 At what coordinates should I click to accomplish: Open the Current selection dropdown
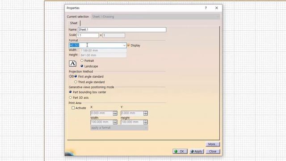[156, 17]
